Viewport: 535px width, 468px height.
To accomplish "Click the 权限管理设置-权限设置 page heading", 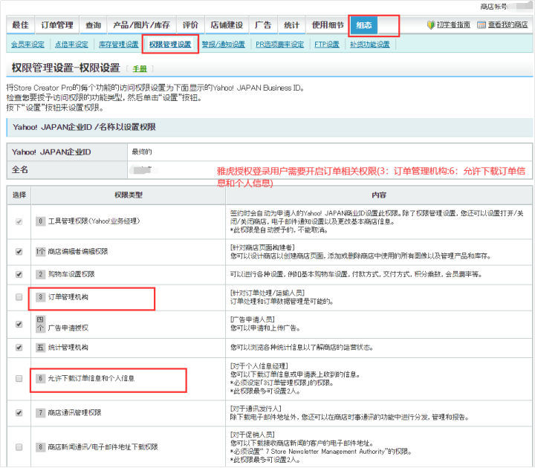I will [66, 68].
